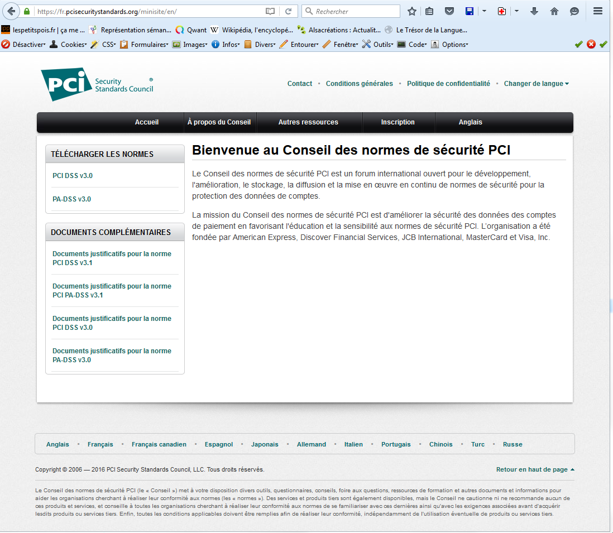The width and height of the screenshot is (613, 533).
Task: Switch to Français canadien in footer
Action: (159, 444)
